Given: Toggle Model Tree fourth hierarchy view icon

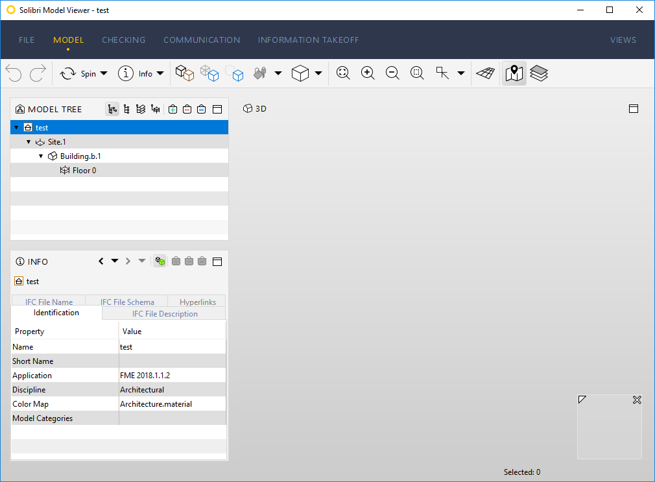Looking at the screenshot, I should 156,110.
